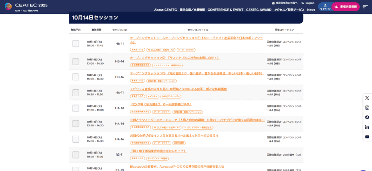
Task: Check the reservation box for session HB-14
Action: (76, 61)
